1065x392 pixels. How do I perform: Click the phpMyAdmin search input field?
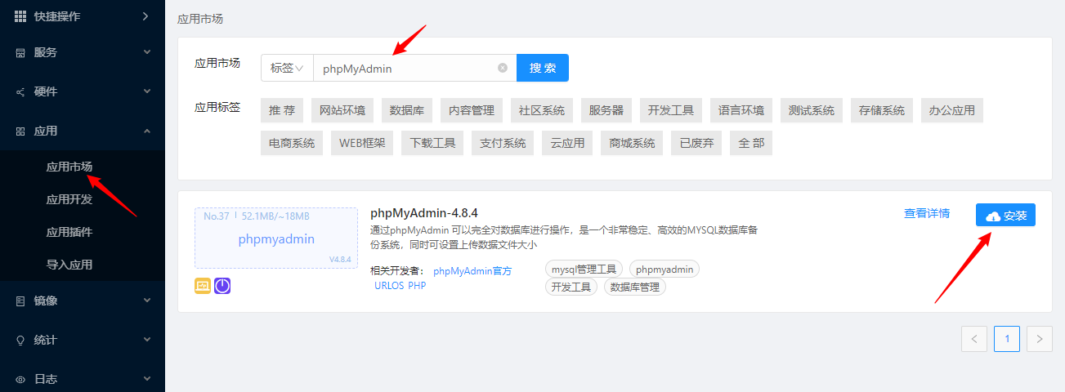click(405, 69)
